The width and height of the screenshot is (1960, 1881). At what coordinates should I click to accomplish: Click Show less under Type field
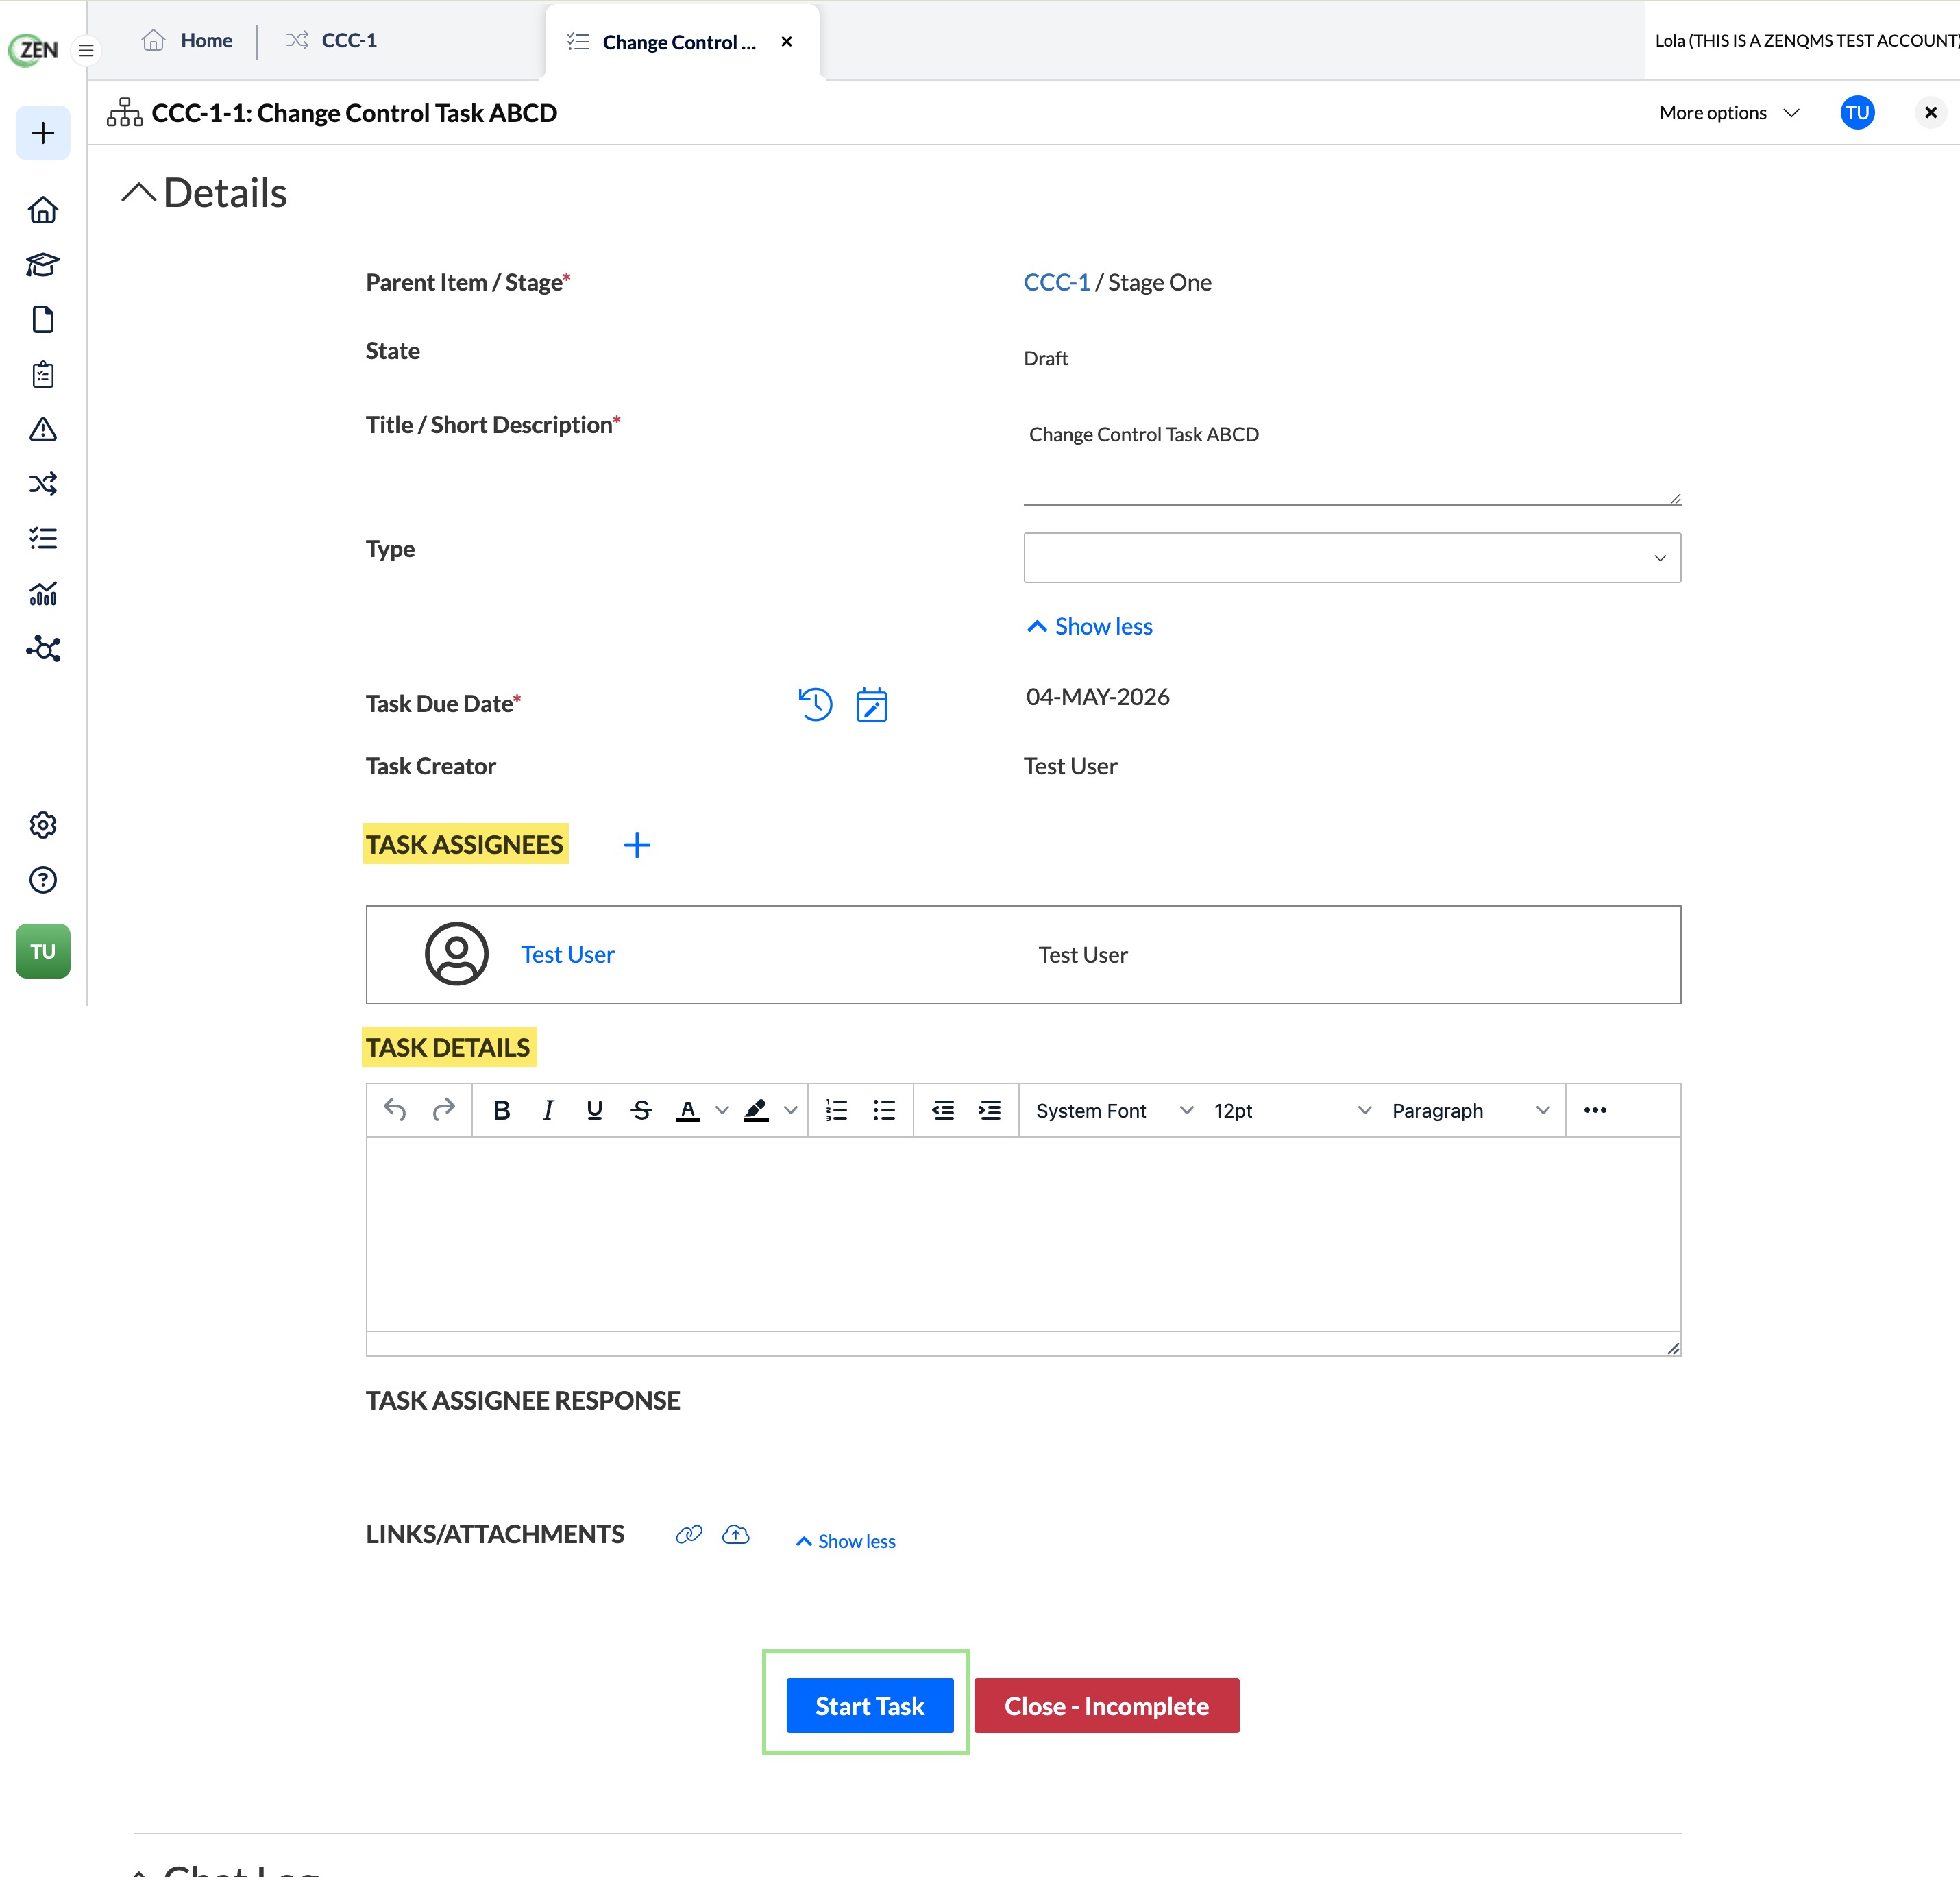[x=1090, y=626]
